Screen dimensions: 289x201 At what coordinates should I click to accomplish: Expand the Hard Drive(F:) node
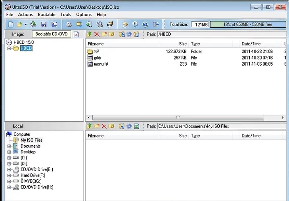[9, 175]
